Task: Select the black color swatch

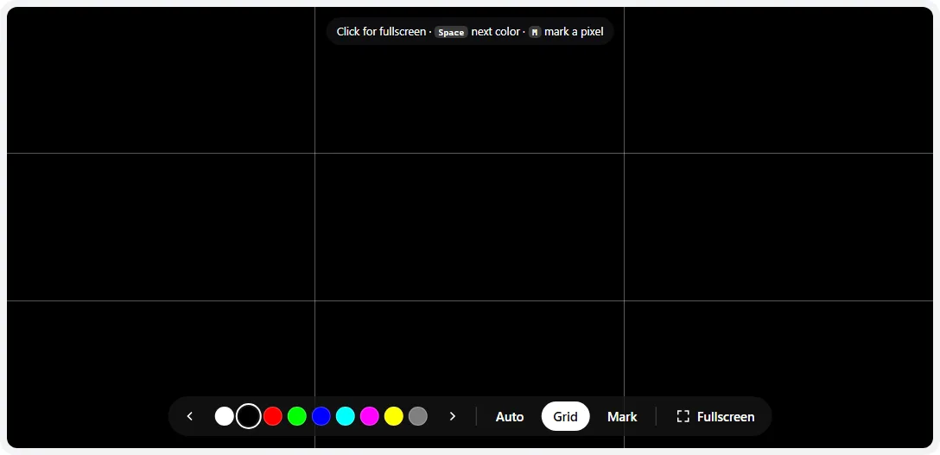Action: pyautogui.click(x=248, y=416)
